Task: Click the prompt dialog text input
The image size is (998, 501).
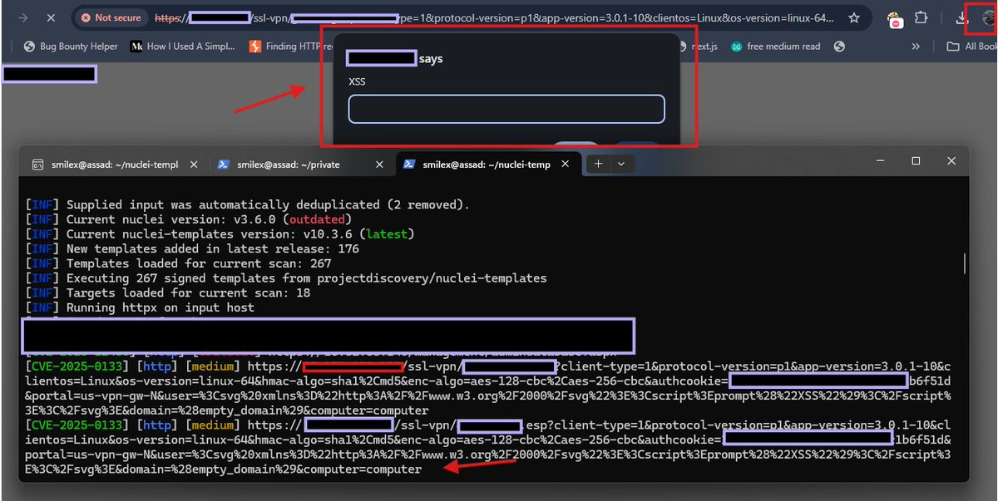Action: point(506,109)
